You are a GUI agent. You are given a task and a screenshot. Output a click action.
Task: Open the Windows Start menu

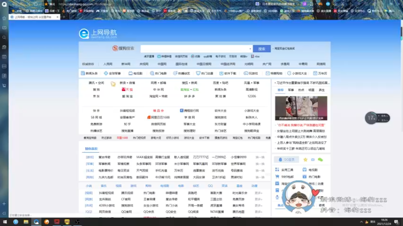(x=5, y=221)
